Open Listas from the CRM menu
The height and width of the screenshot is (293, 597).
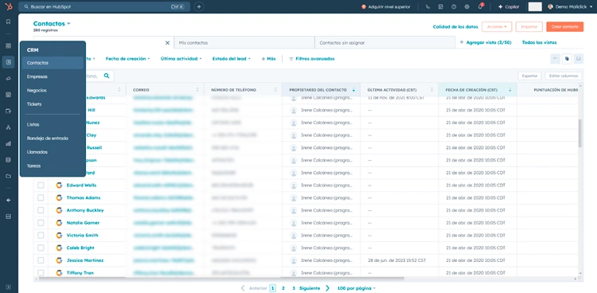[53, 124]
